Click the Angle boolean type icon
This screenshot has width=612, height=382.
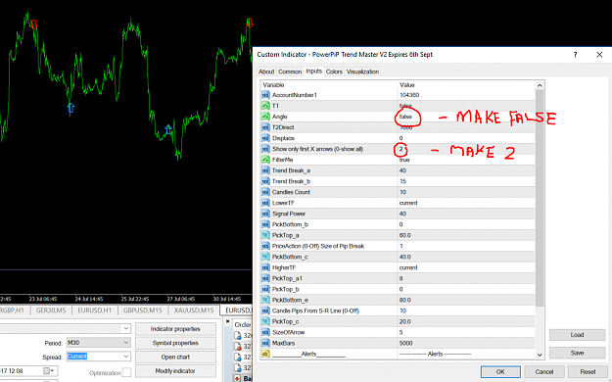point(265,117)
